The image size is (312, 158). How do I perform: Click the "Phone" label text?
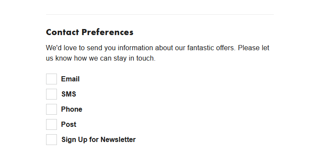(x=72, y=109)
